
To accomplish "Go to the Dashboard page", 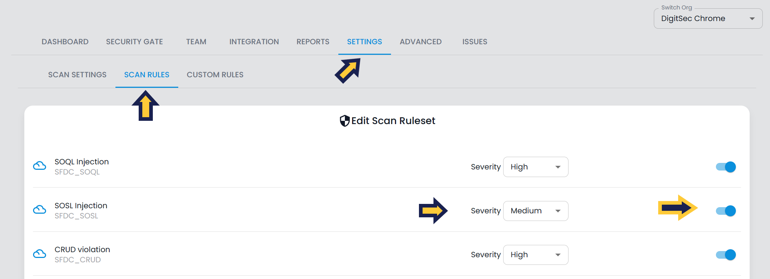I will click(65, 42).
